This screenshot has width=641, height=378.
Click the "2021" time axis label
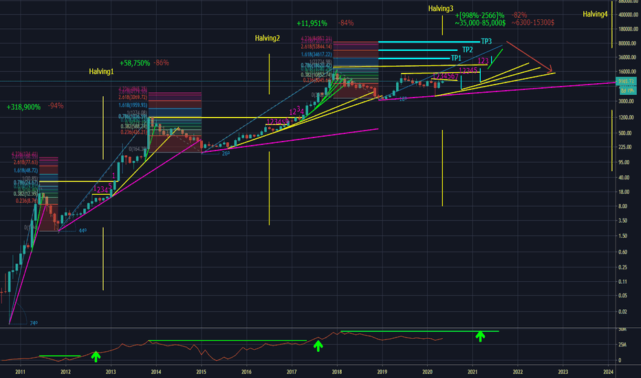pos(472,372)
